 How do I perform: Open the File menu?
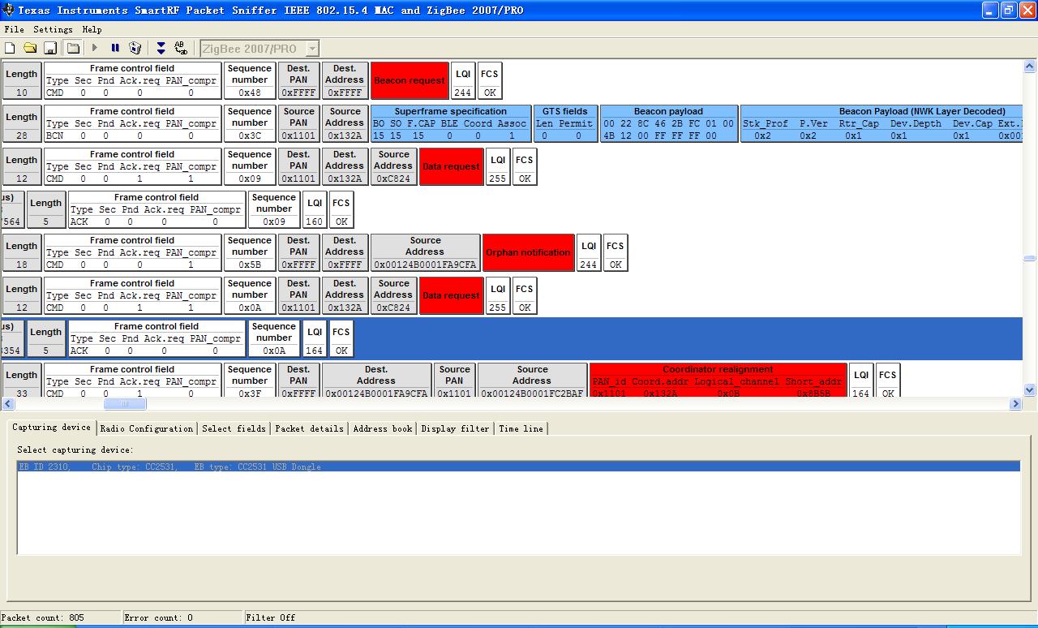15,29
